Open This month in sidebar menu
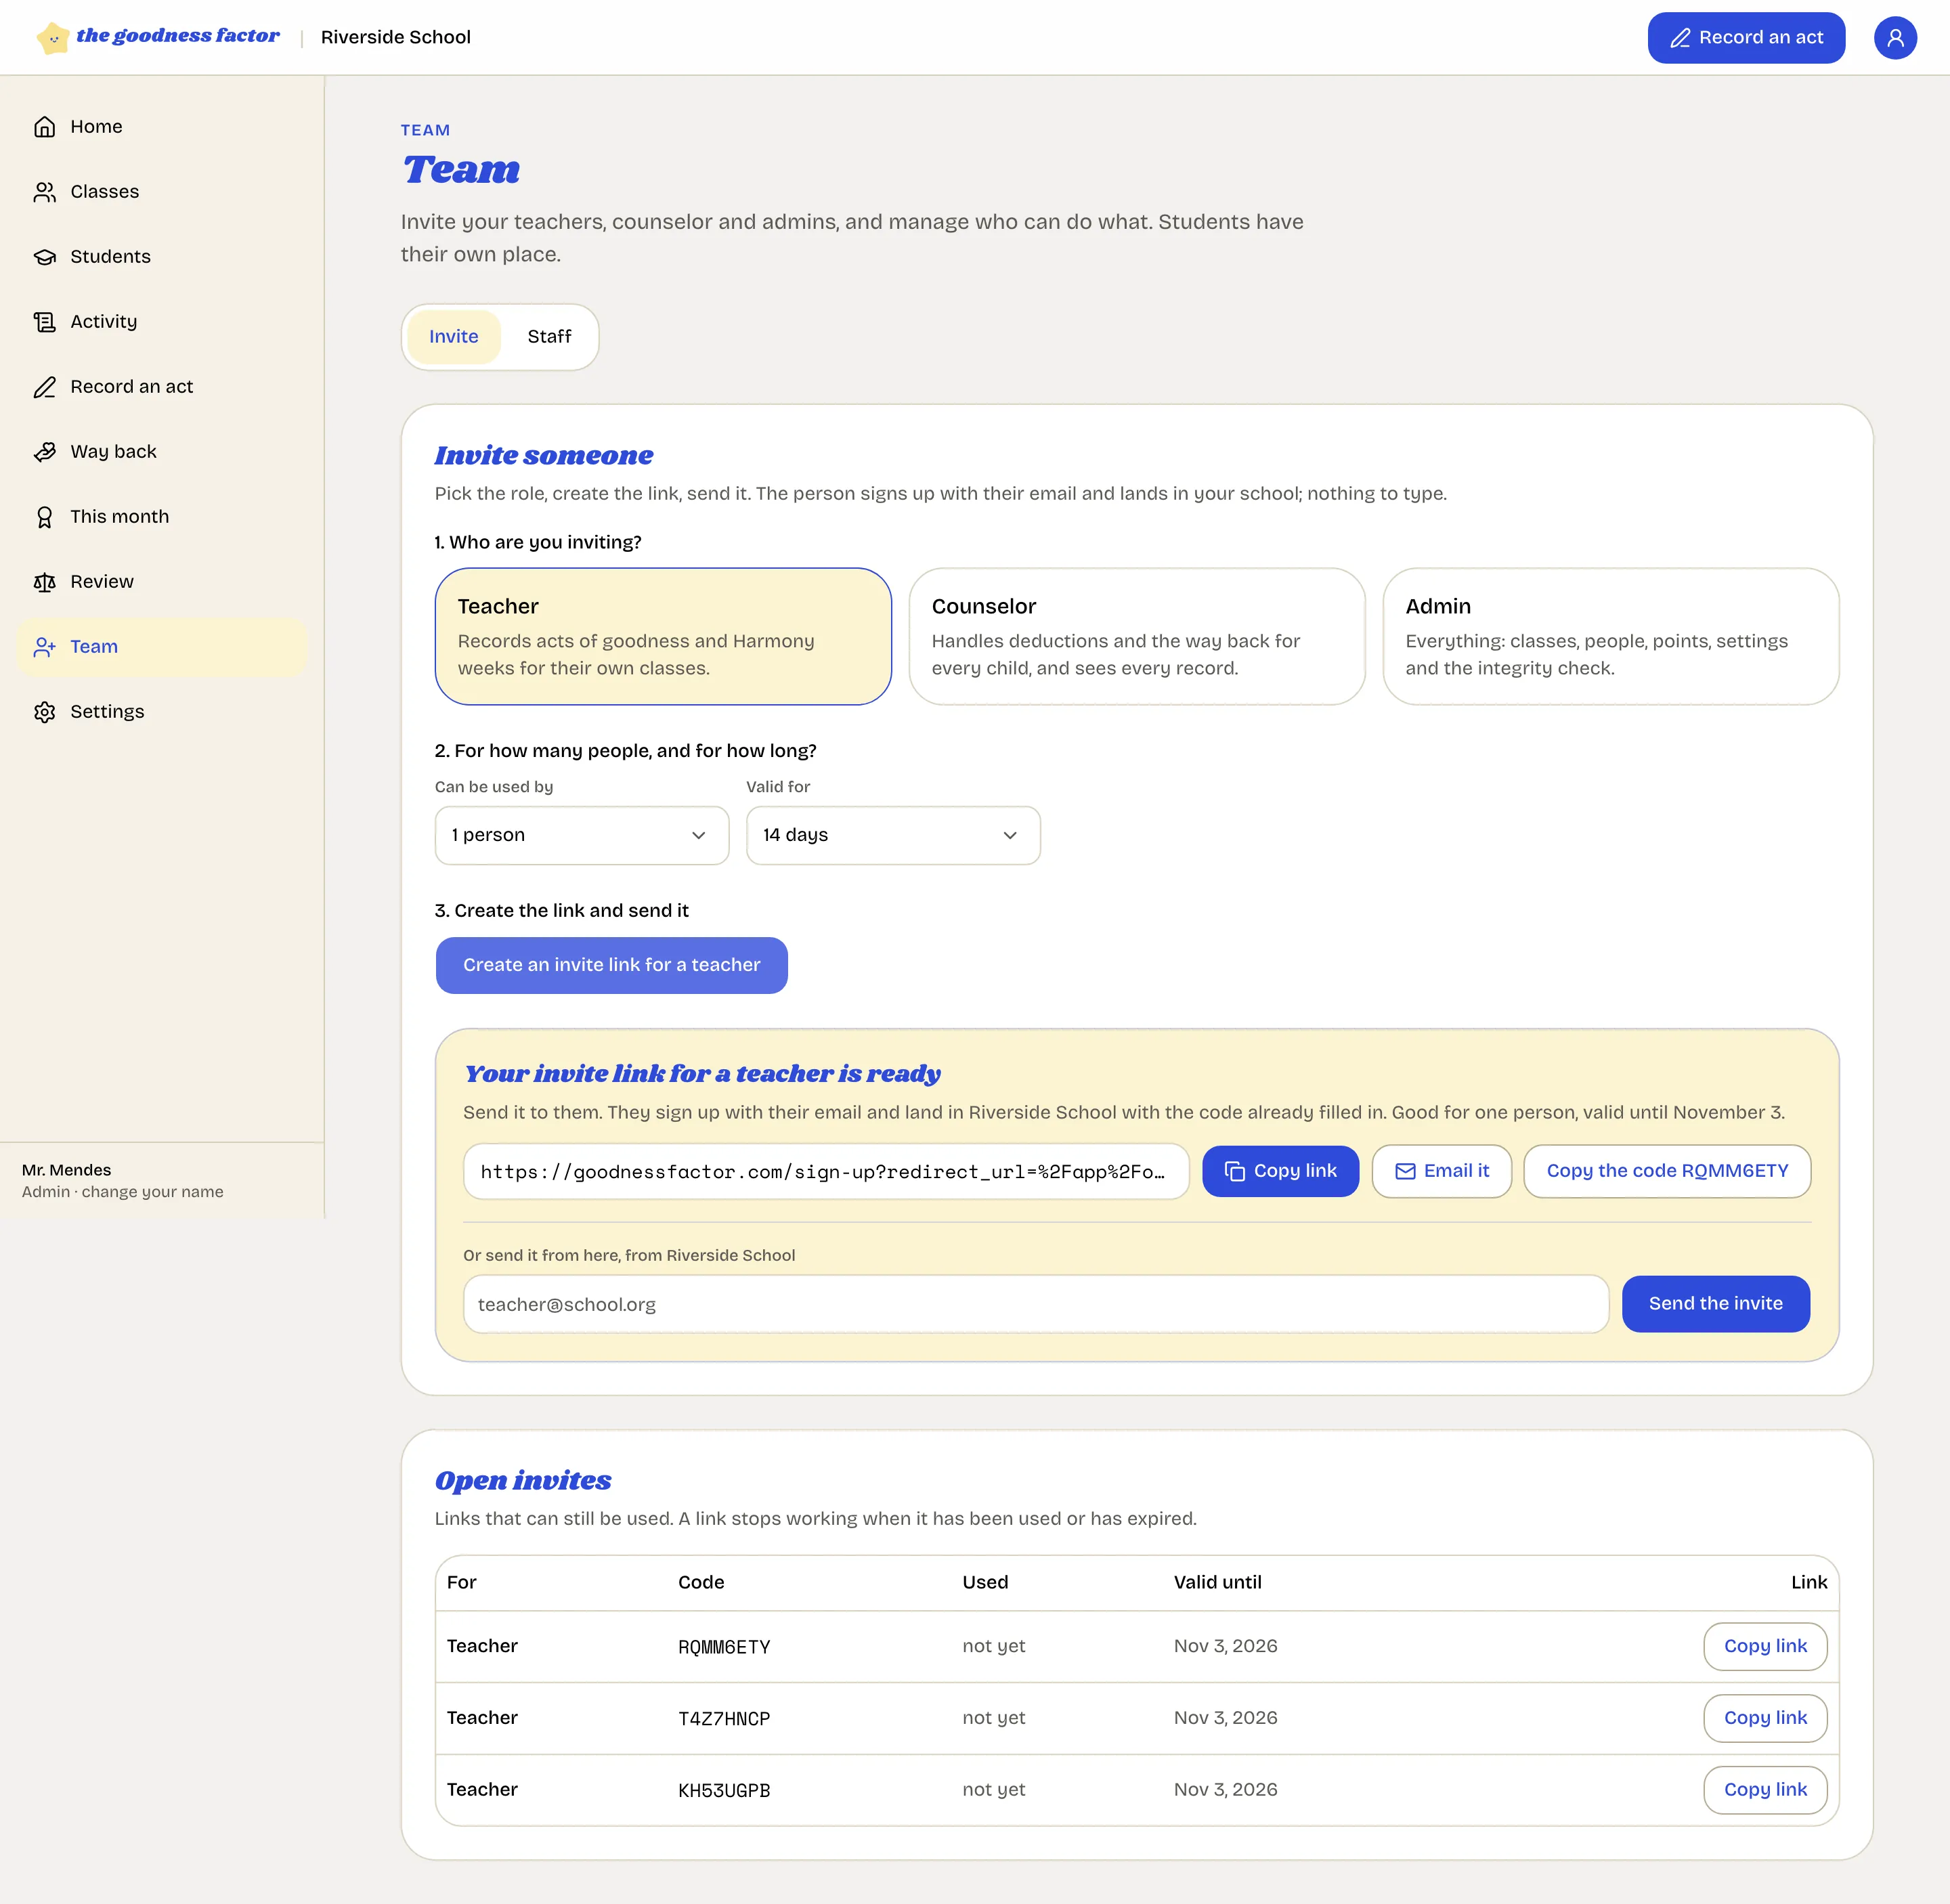1950x1904 pixels. click(162, 517)
